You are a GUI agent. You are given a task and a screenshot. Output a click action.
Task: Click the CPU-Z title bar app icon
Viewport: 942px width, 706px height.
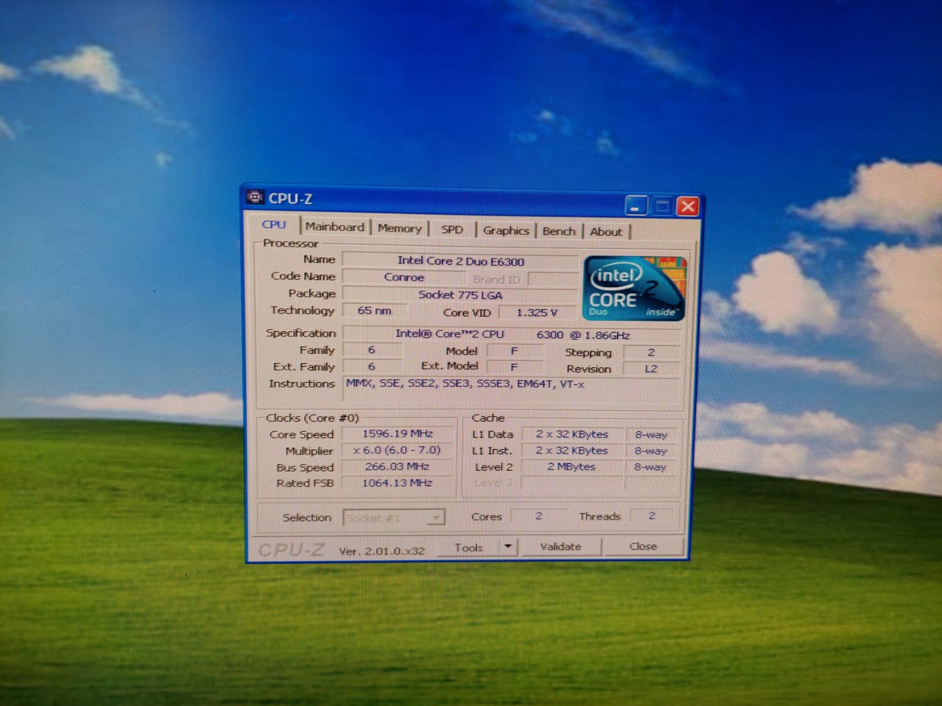(x=255, y=197)
